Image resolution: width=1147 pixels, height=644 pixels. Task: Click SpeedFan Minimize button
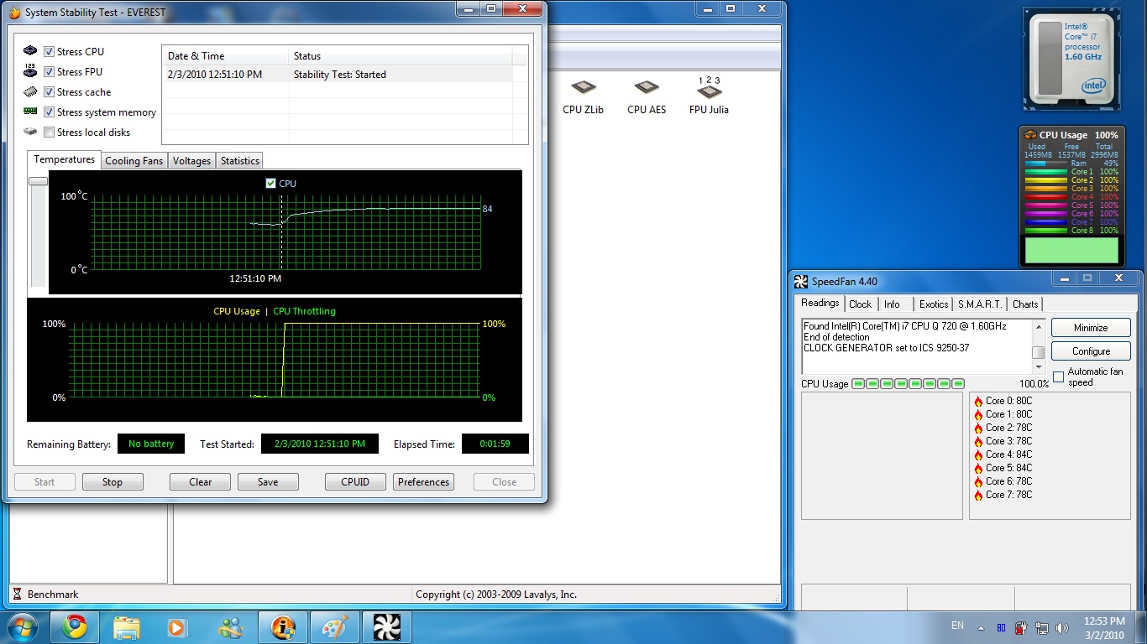1091,327
